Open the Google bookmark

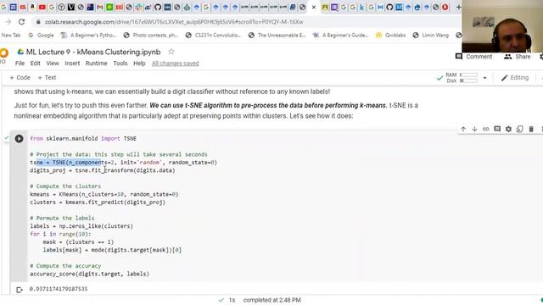(41, 35)
